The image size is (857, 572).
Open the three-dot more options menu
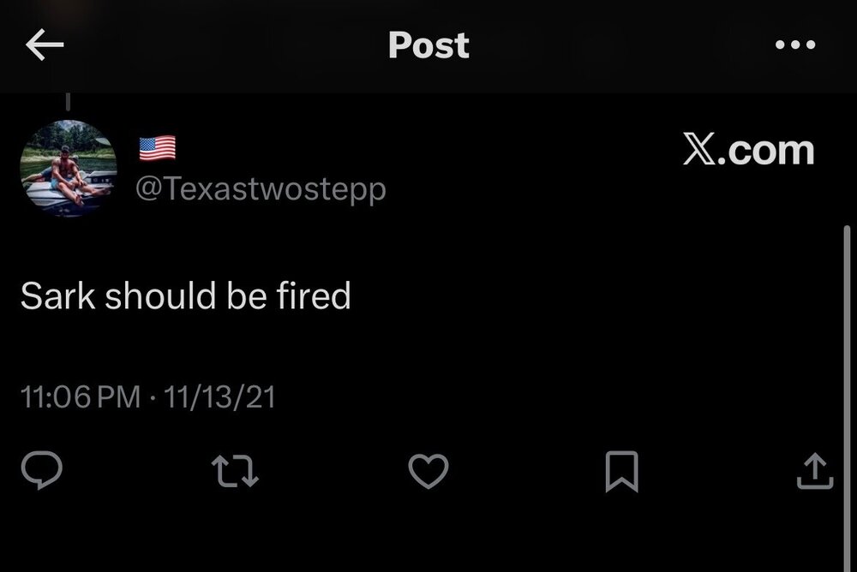point(795,45)
